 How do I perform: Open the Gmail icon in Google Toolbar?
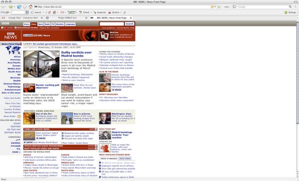click(x=62, y=12)
